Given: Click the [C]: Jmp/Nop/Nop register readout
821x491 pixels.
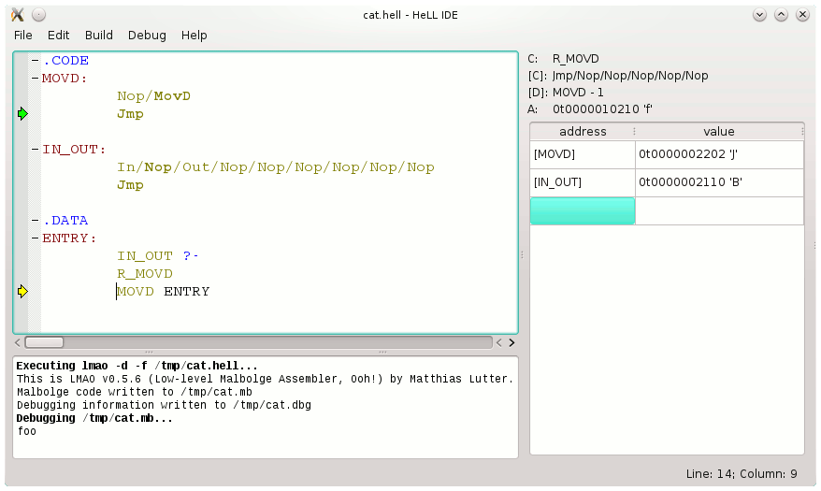Looking at the screenshot, I should click(618, 76).
